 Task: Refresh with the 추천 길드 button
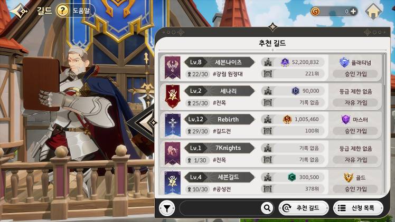(x=304, y=208)
